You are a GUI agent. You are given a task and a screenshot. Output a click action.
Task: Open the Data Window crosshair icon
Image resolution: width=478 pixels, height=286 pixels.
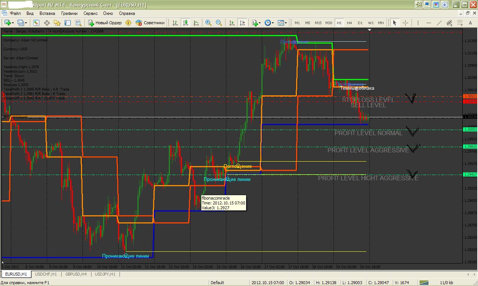pos(47,23)
